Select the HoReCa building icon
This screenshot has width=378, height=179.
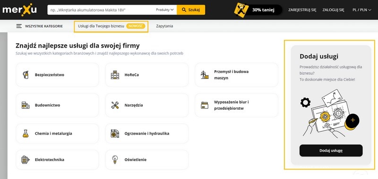point(115,75)
